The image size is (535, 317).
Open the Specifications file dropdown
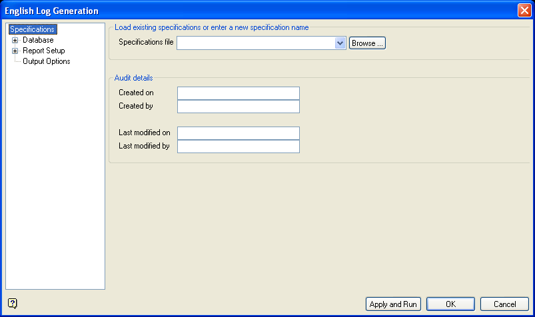point(340,43)
